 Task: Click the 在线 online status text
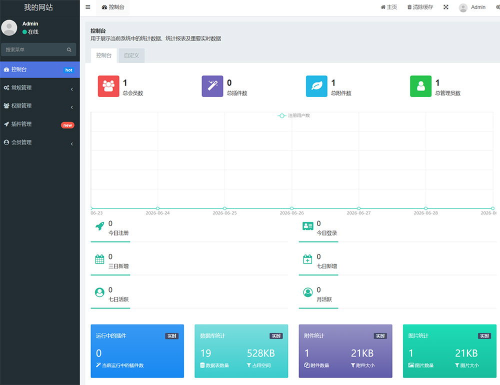(33, 32)
